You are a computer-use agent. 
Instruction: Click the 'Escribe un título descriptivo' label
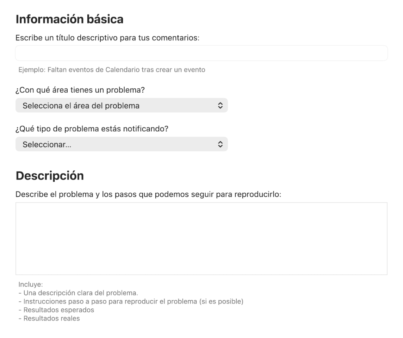point(107,38)
